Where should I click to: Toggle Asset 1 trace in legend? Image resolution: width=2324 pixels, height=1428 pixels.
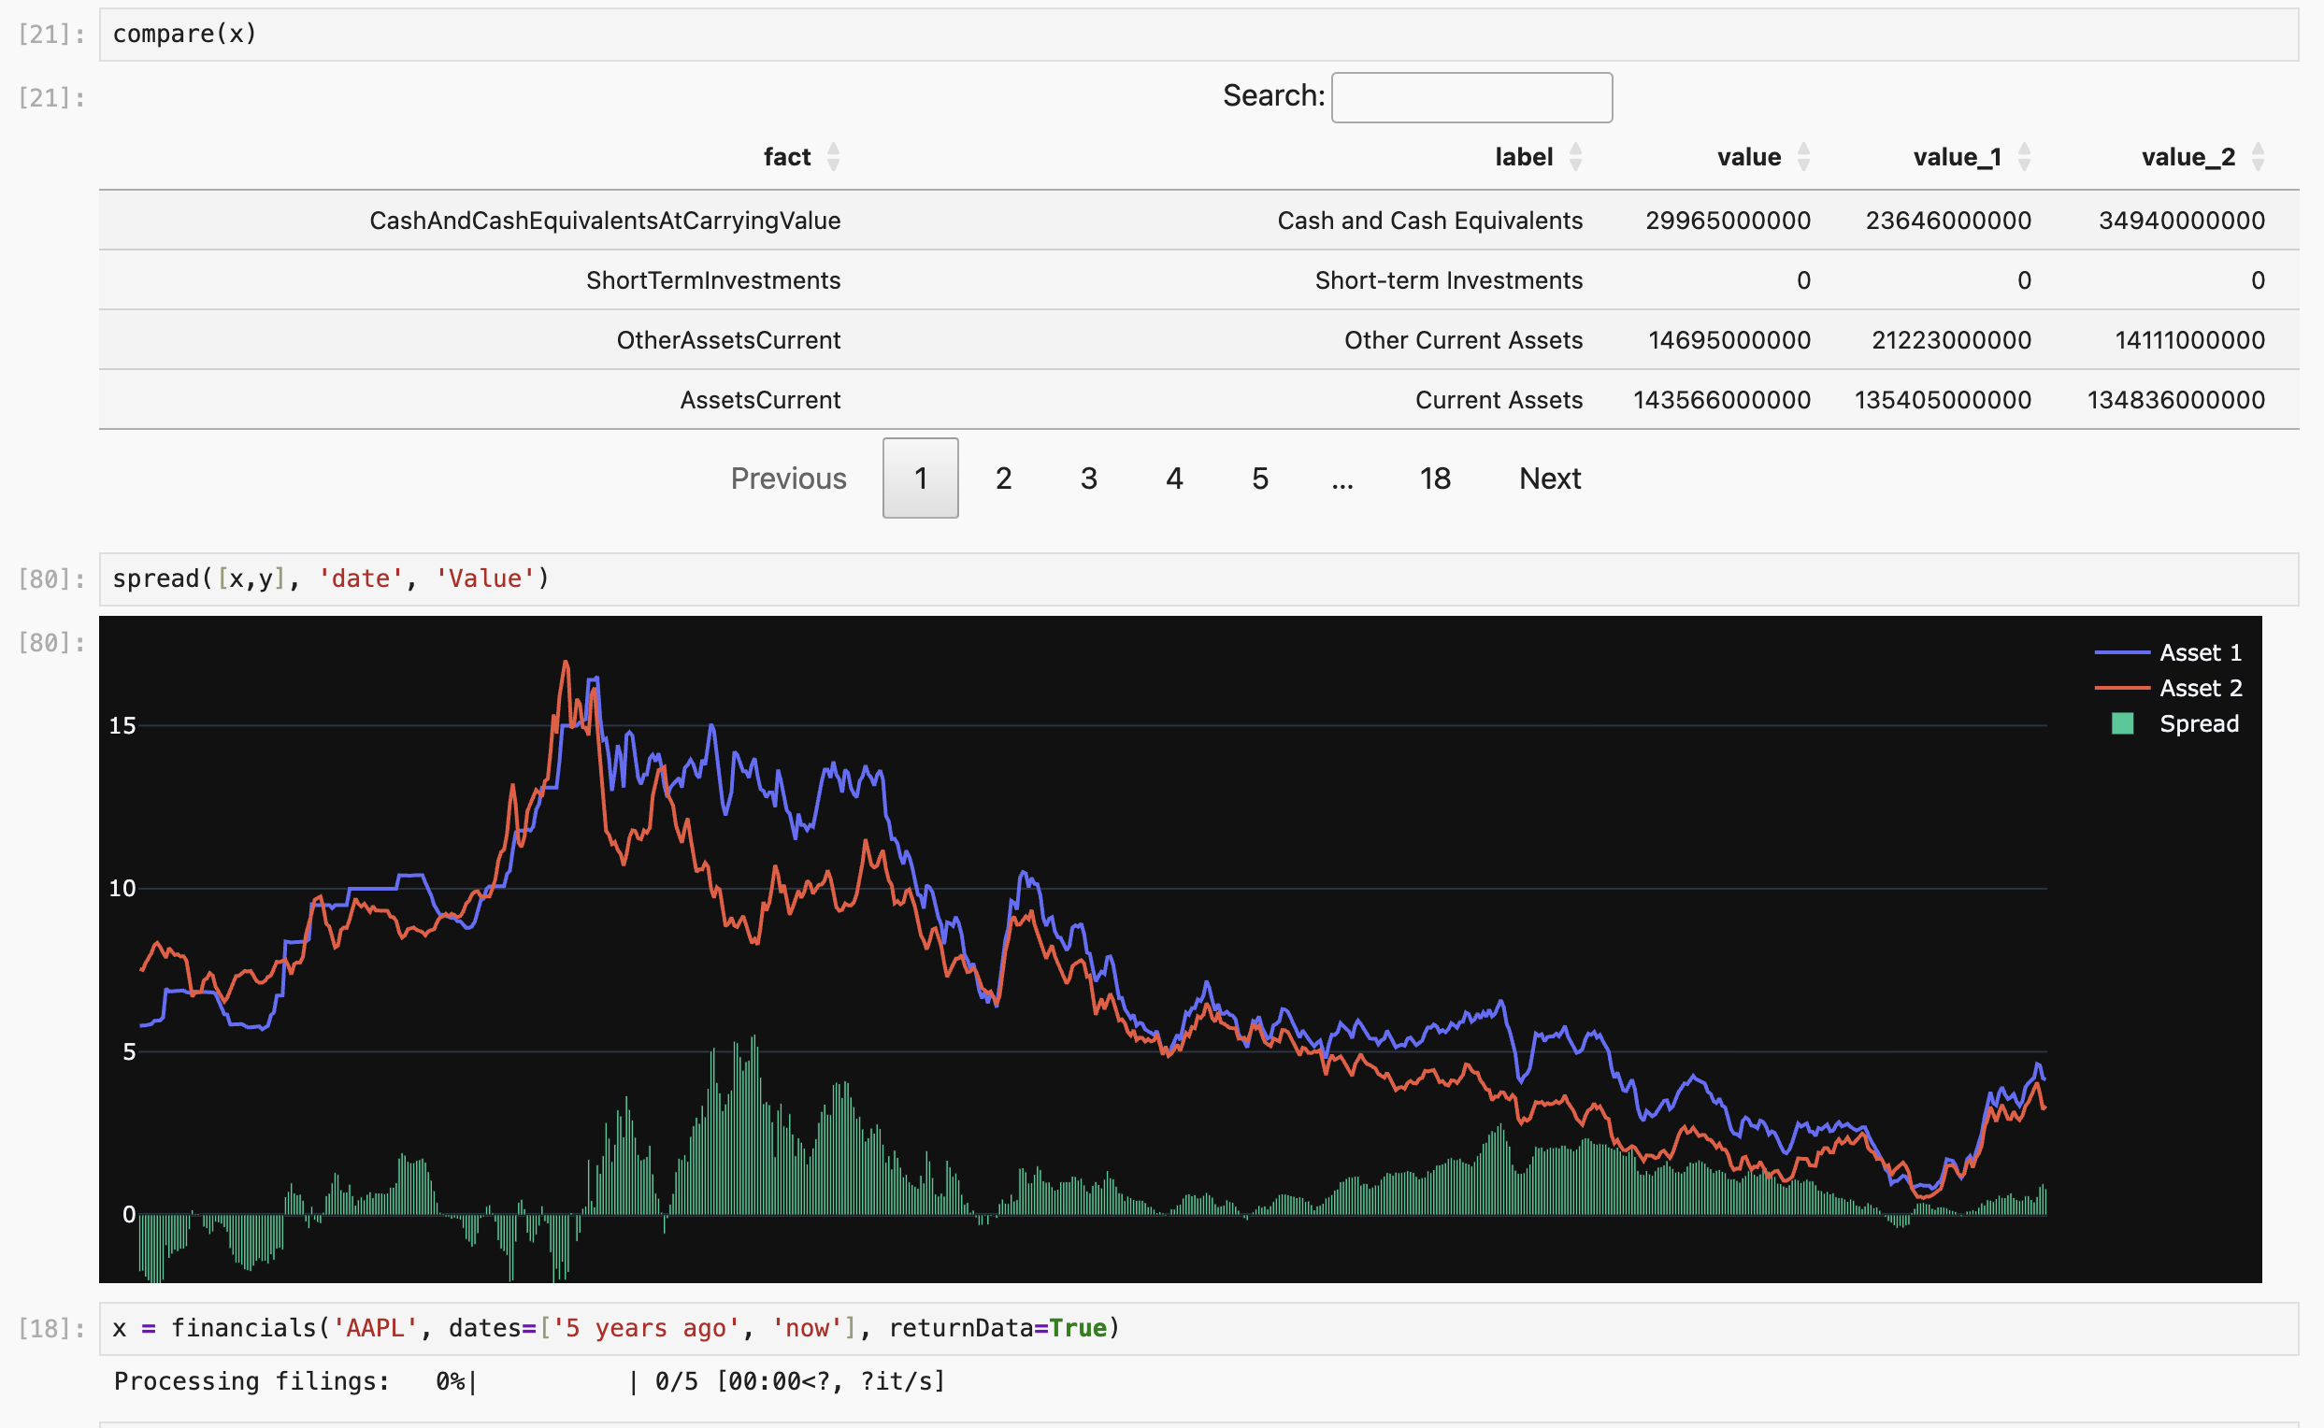click(x=2169, y=652)
